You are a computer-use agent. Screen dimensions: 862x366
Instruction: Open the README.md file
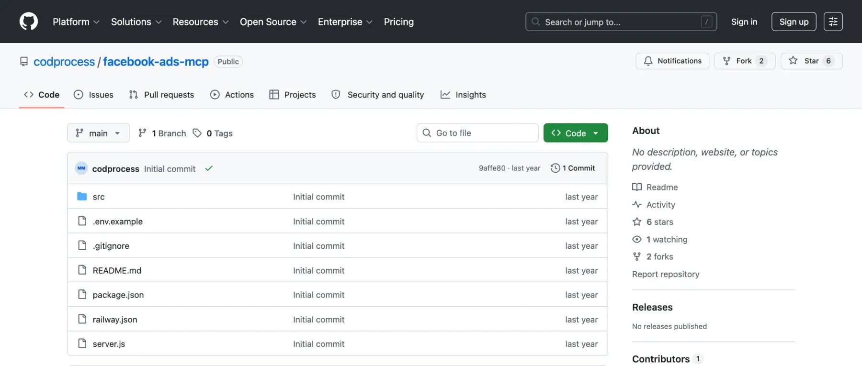117,270
